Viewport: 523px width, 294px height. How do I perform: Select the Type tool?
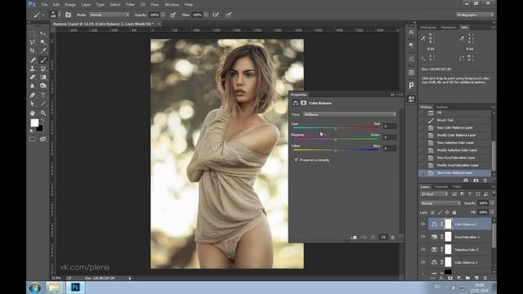click(43, 95)
